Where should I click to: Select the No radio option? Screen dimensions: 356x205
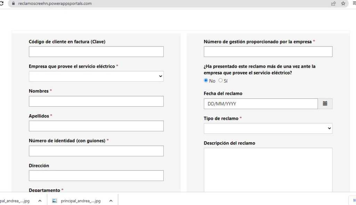206,80
